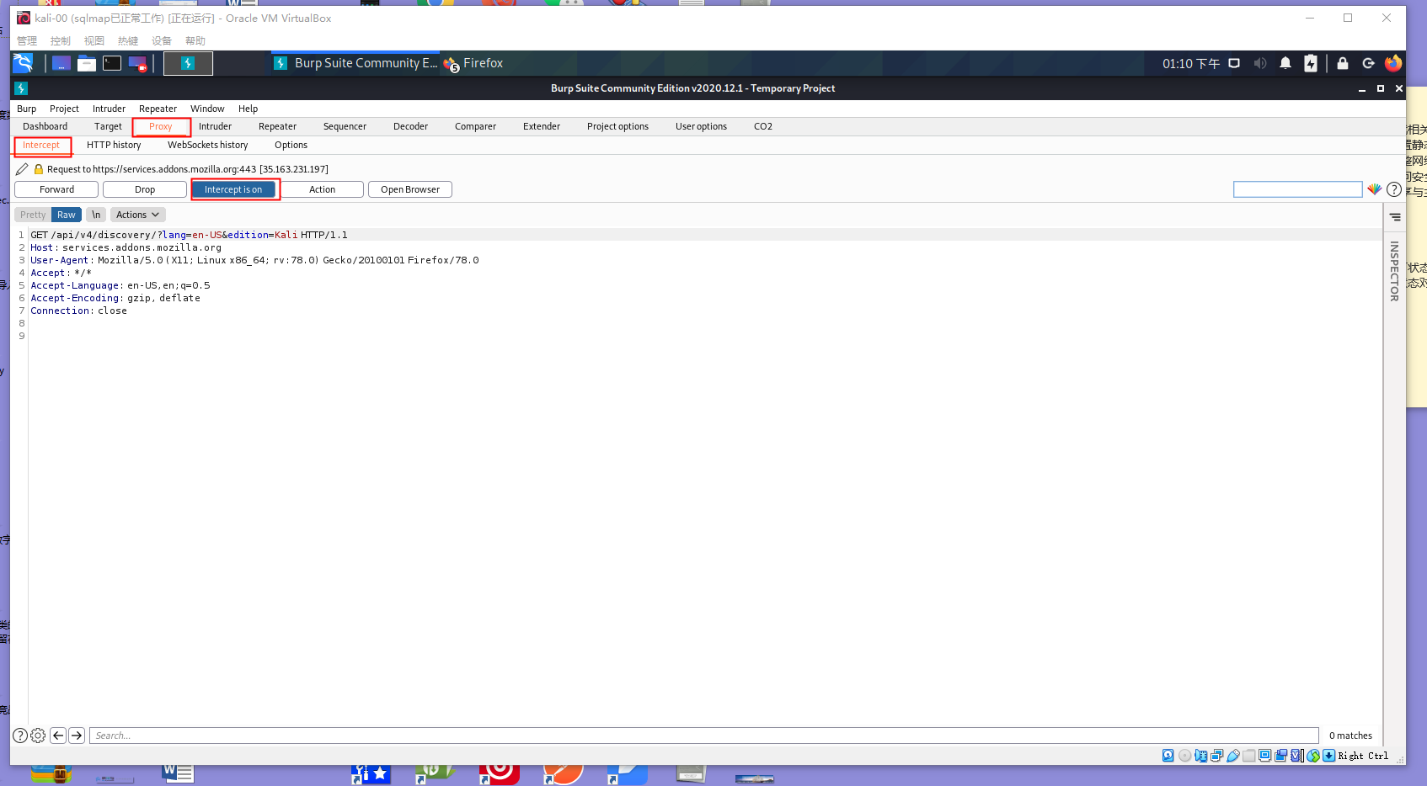
Task: Toggle the Intercept is on button
Action: tap(233, 189)
